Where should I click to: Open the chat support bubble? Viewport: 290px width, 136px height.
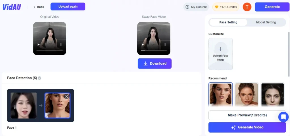[283, 117]
